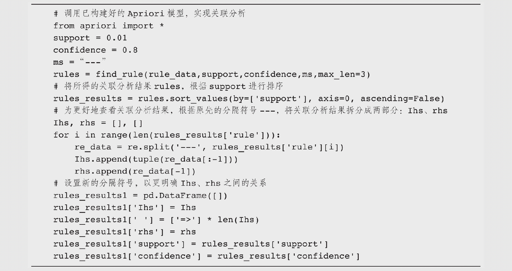Click the "support = 0.01" assignment line
The width and height of the screenshot is (512, 271).
pyautogui.click(x=90, y=38)
